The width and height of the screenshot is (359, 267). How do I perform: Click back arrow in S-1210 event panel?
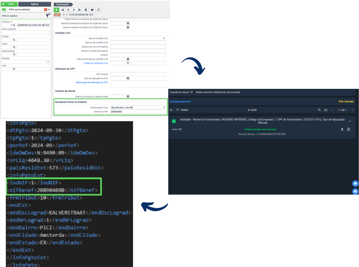[x=171, y=110]
